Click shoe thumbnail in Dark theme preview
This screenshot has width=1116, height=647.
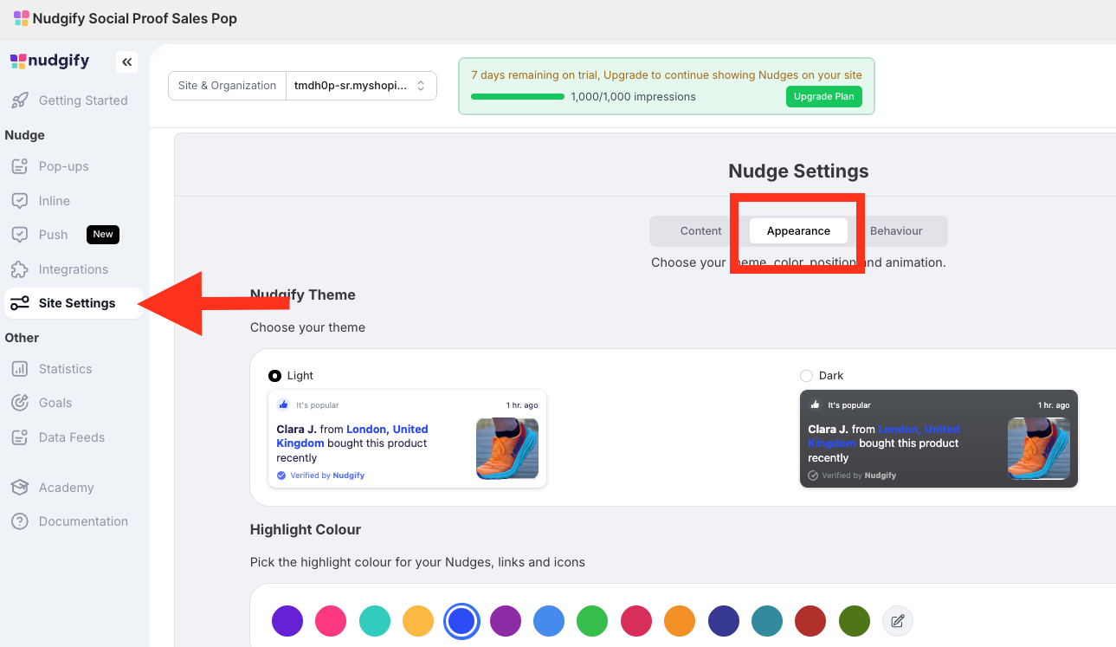[x=1039, y=449]
